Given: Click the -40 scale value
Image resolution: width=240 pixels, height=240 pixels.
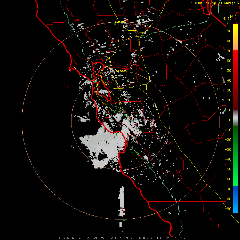Looking at the screenshot, I should click(x=228, y=159).
